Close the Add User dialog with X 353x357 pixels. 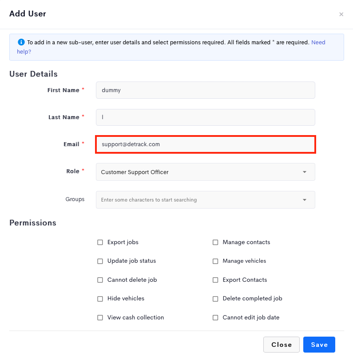(x=341, y=14)
